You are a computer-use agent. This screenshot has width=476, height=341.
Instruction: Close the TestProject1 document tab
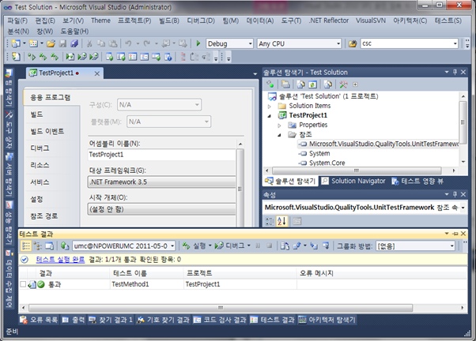[96, 73]
